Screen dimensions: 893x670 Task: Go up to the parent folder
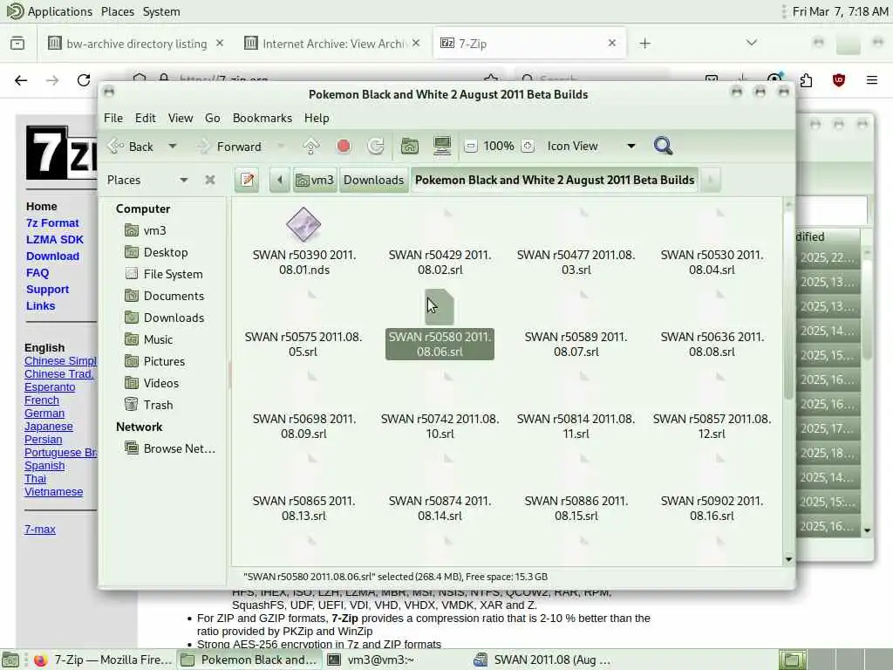[311, 147]
